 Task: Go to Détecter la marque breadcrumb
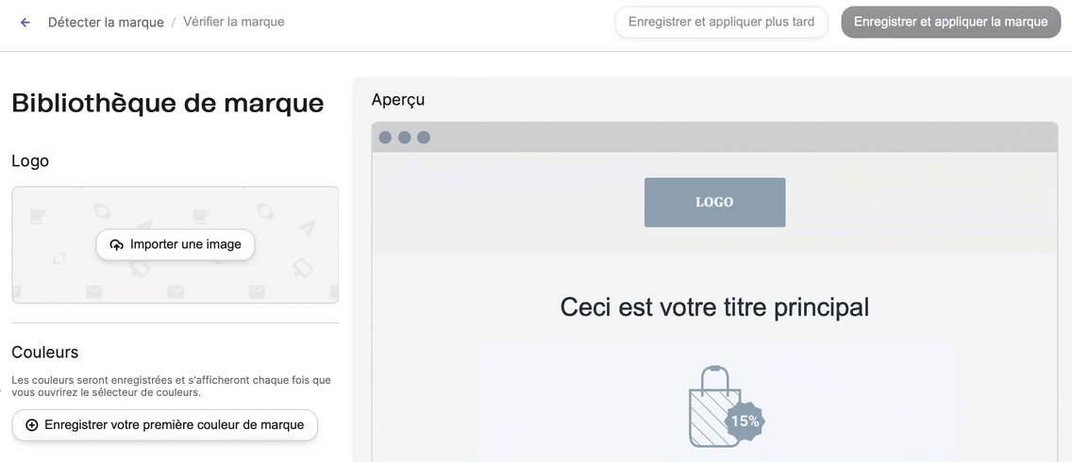(x=106, y=22)
